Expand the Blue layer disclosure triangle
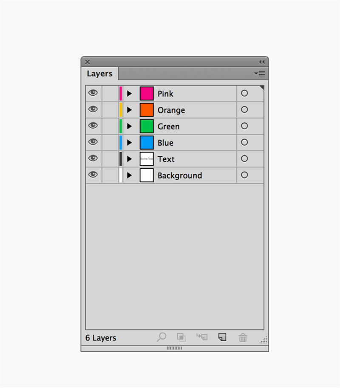Image resolution: width=340 pixels, height=388 pixels. [x=129, y=142]
